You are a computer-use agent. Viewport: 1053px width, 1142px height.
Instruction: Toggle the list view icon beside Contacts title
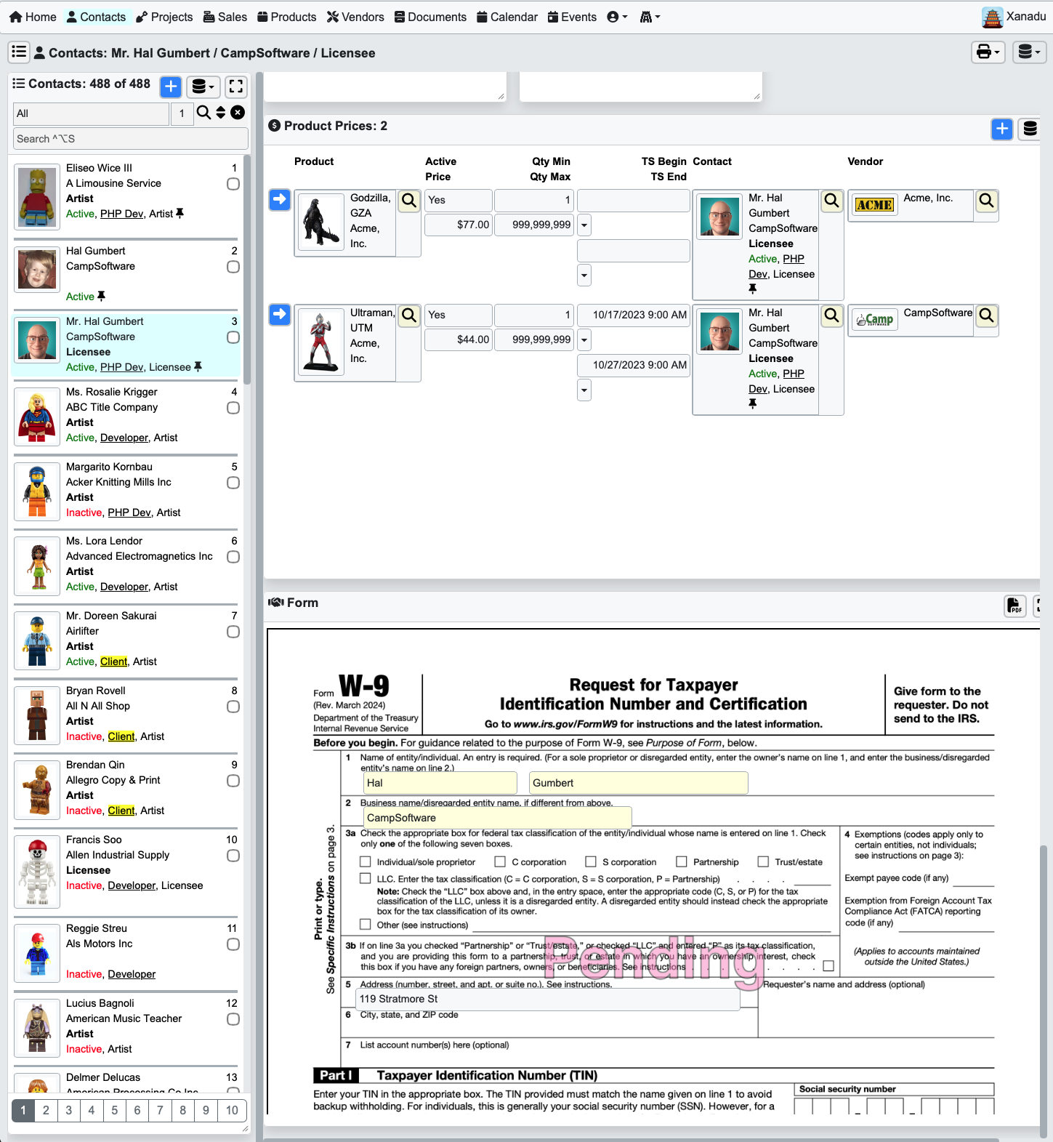point(19,52)
